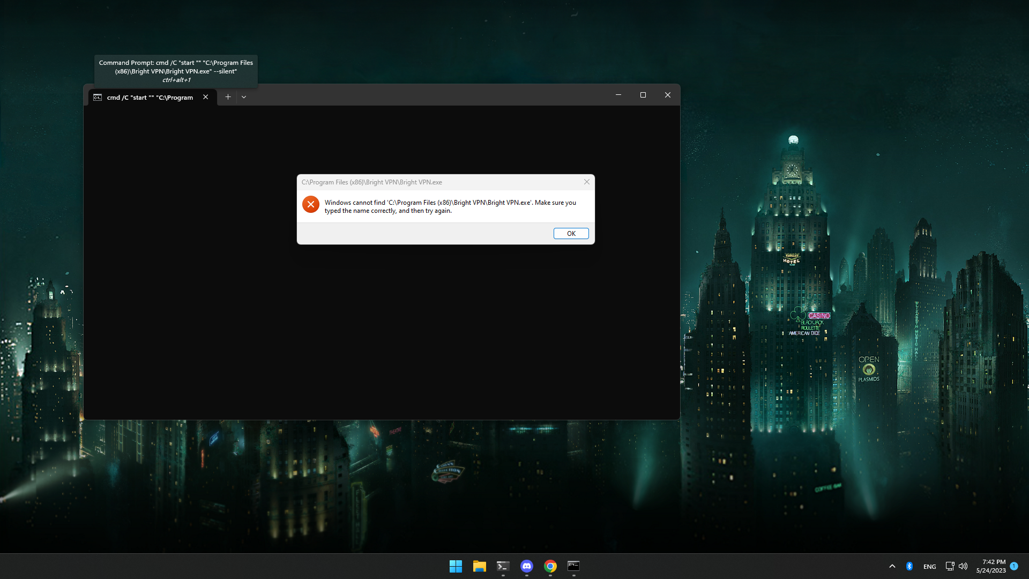Click the error message text in dialog

(x=450, y=206)
